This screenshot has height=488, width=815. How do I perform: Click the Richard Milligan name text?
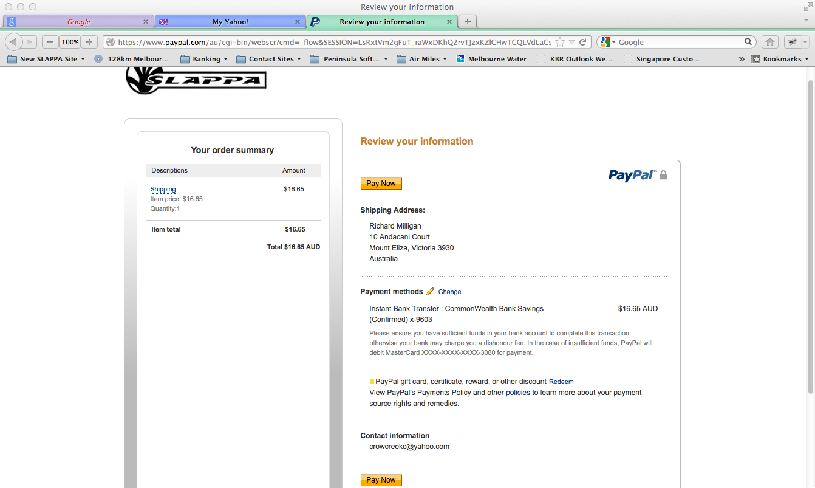395,226
